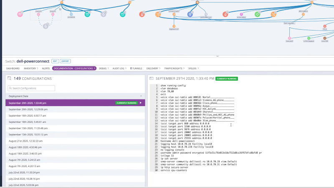Select the small magenta node labeled Unifi

click(241, 14)
